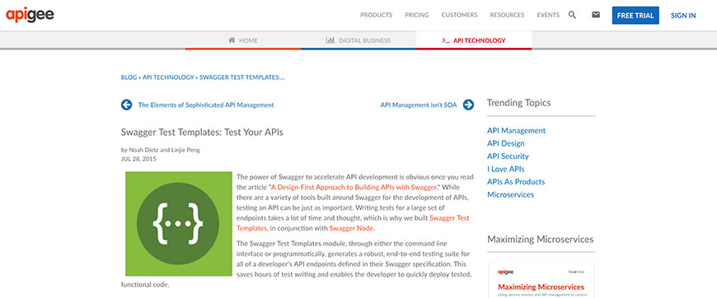Screen dimensions: 717x298
Task: Open the API Security trending topic
Action: pos(508,156)
